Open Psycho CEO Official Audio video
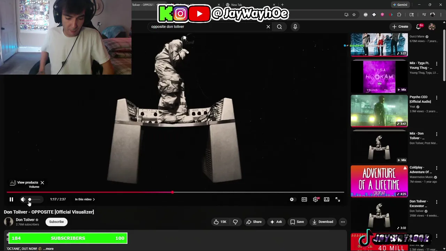The image size is (446, 251). (420, 99)
